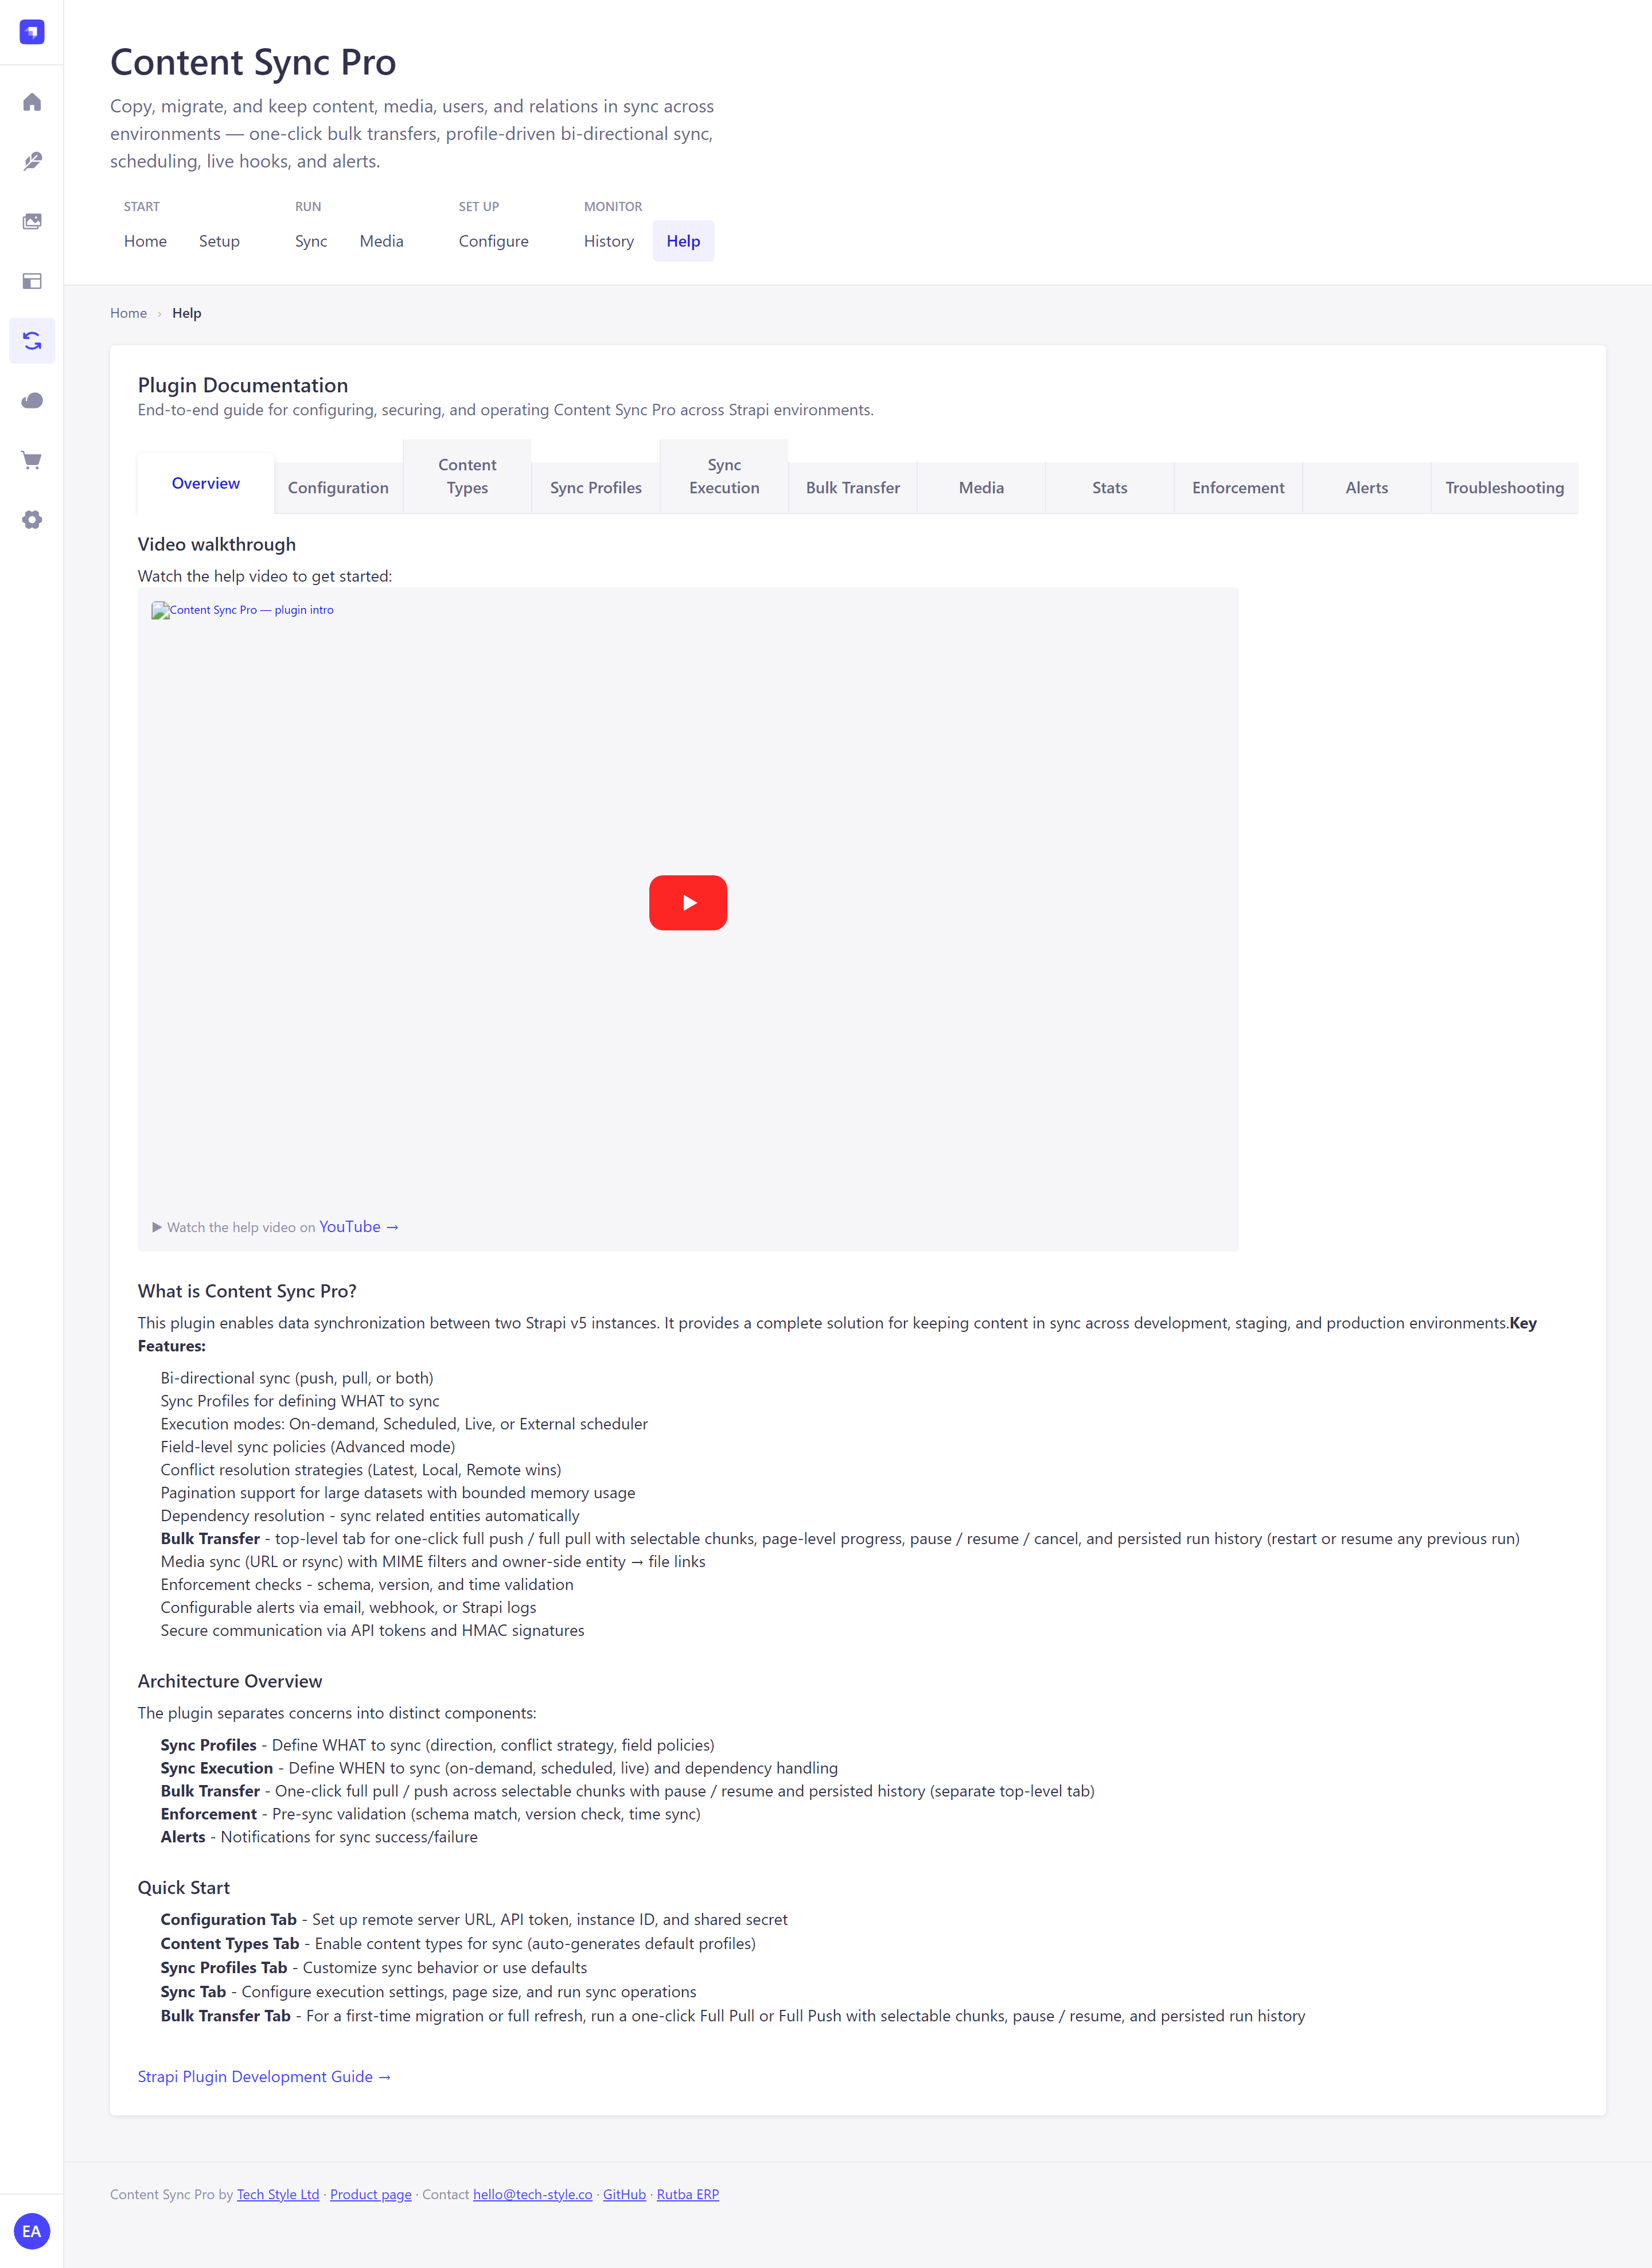Viewport: 1652px width, 2268px height.
Task: Switch to the Content Types documentation tab
Action: pos(467,476)
